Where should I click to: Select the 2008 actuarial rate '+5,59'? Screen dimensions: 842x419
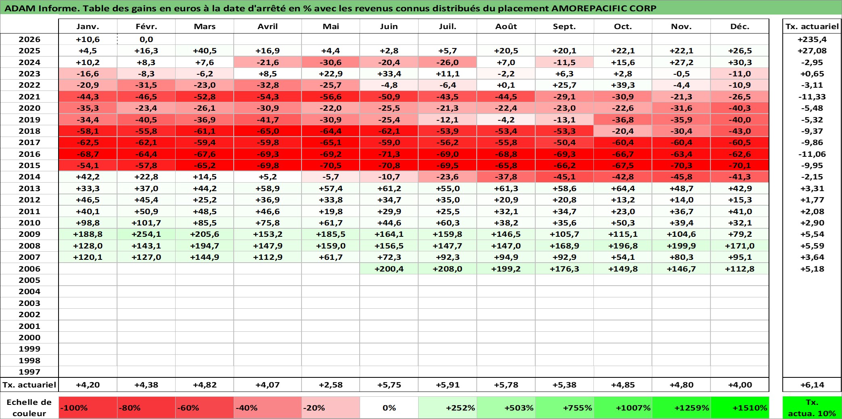812,246
